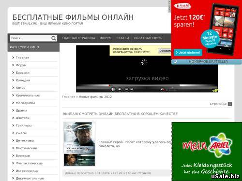The image size is (242, 181).
Task: Open the Документальные category
Action: 30,179
